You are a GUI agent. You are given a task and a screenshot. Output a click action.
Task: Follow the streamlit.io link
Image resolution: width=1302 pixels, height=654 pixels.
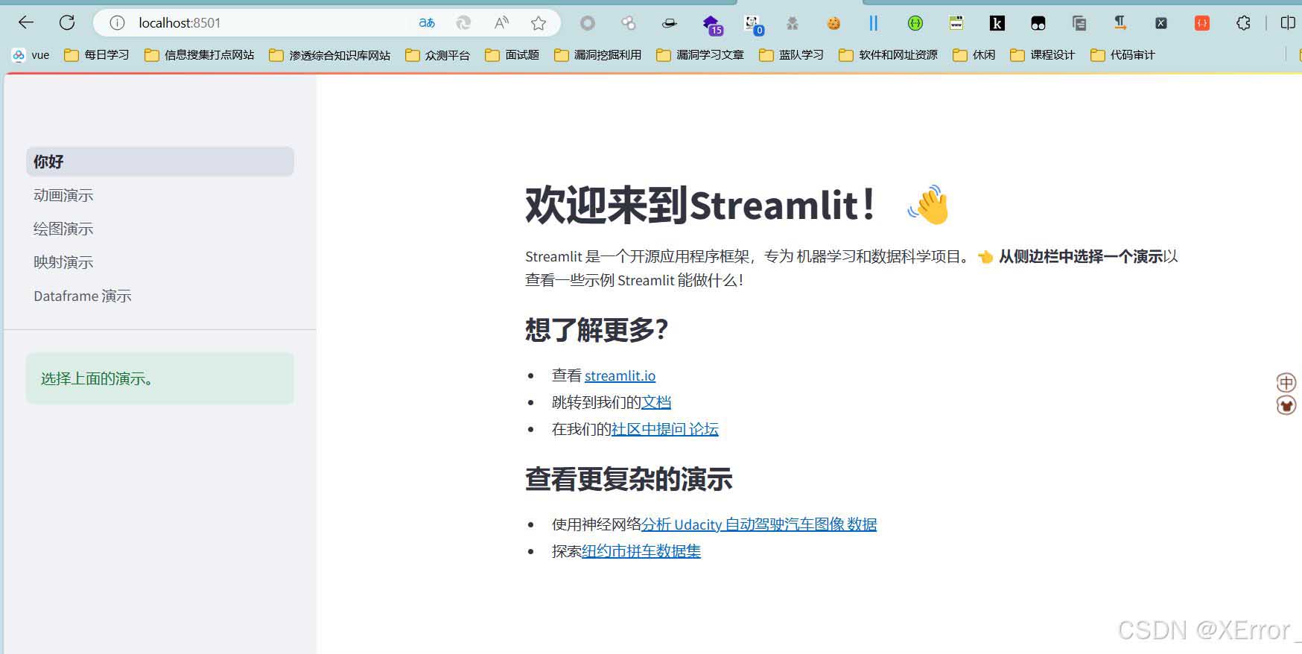coord(620,375)
